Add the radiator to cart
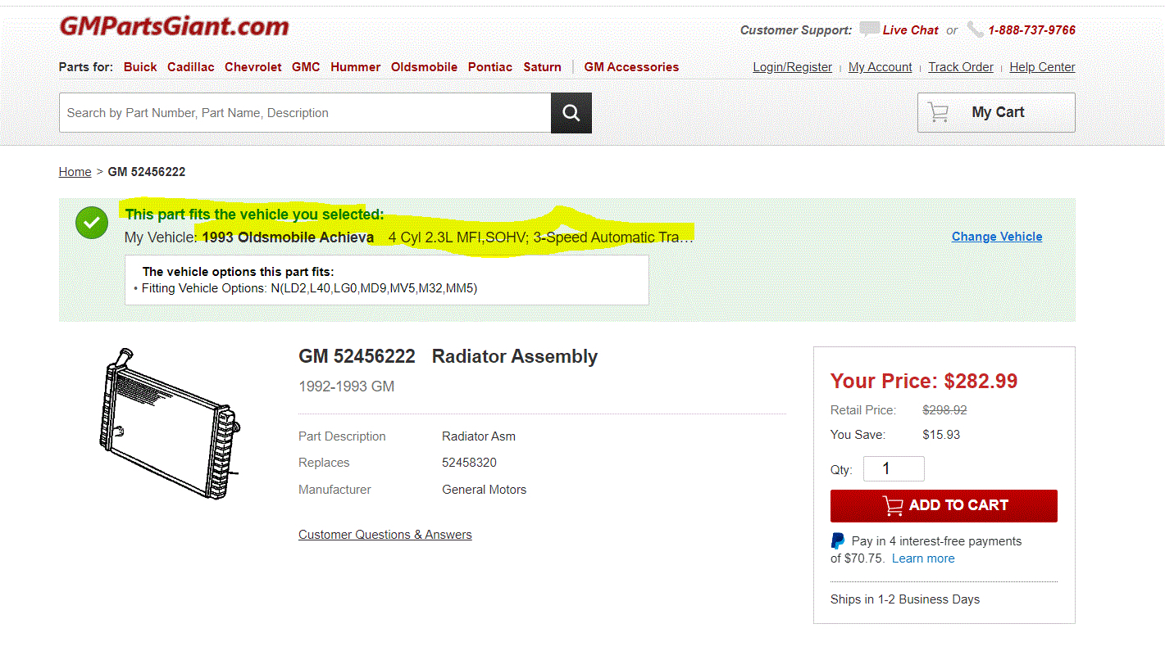 pyautogui.click(x=944, y=506)
